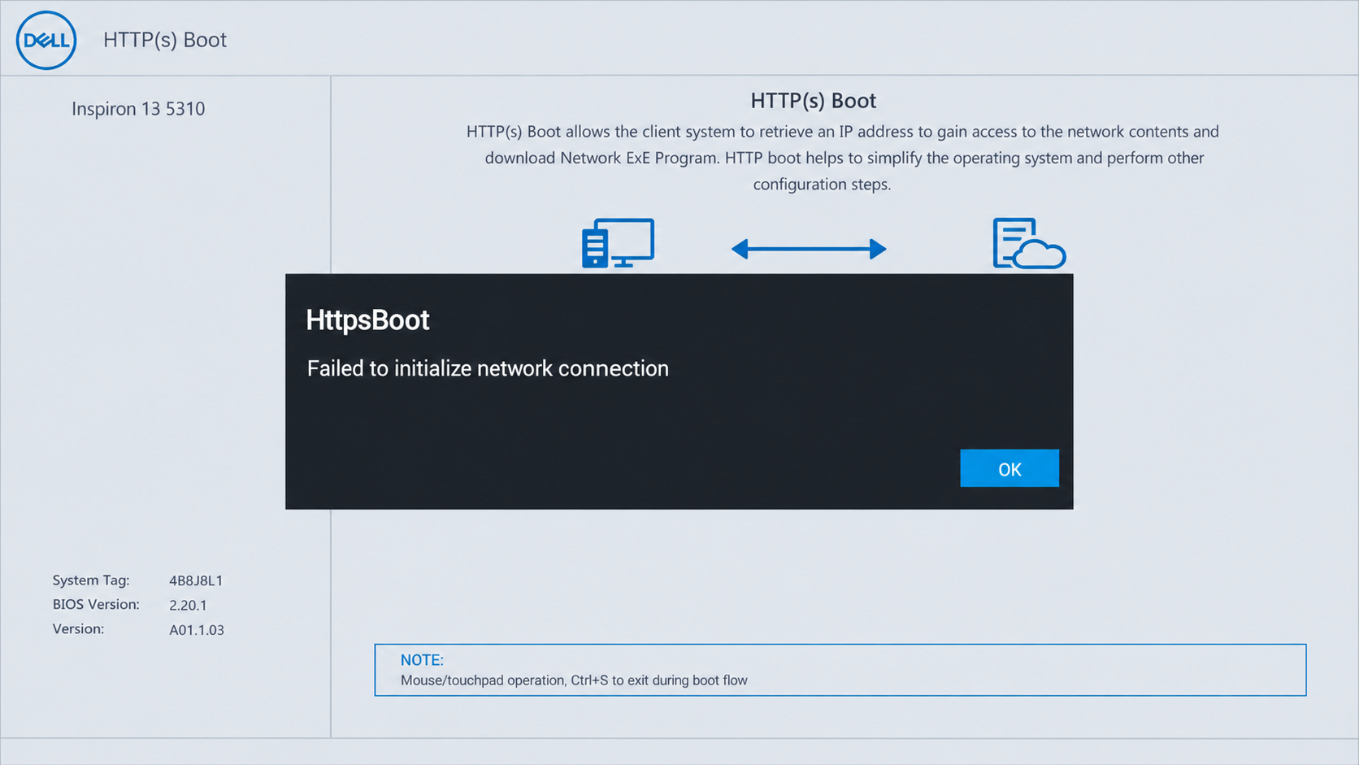
Task: Click the client computer icon
Action: pyautogui.click(x=618, y=242)
